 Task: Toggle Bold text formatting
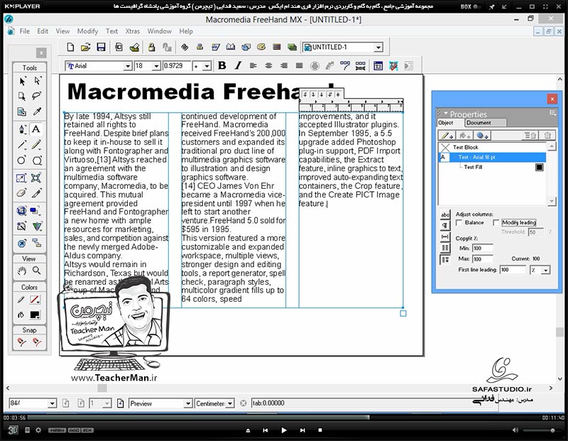pyautogui.click(x=222, y=65)
